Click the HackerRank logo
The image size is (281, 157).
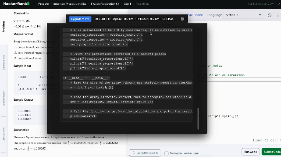pyautogui.click(x=16, y=4)
